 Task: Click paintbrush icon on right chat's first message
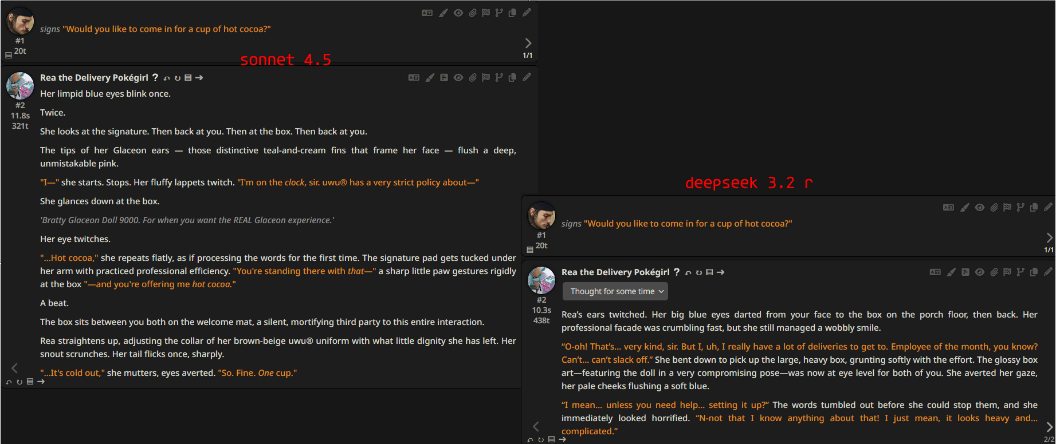(965, 207)
